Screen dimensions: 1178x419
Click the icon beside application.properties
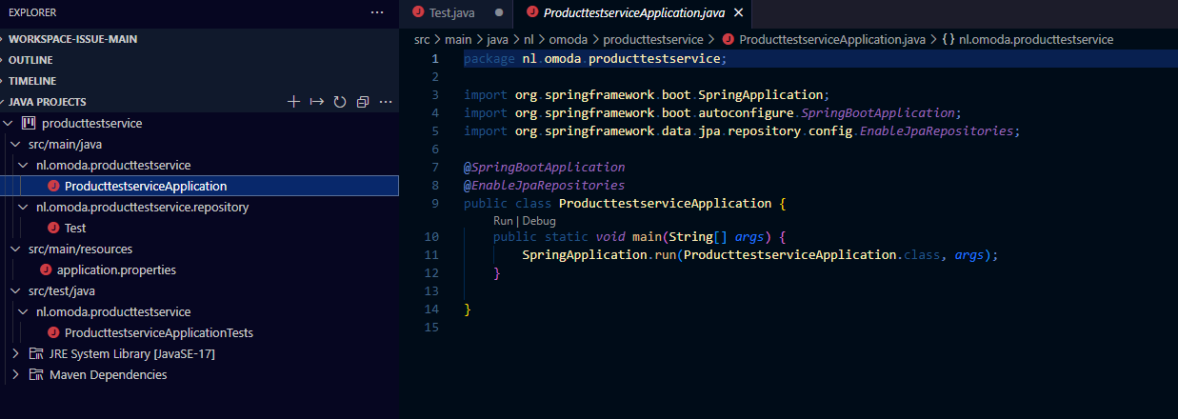(x=46, y=269)
